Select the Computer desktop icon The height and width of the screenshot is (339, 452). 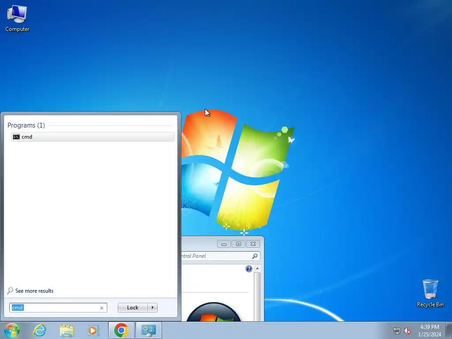click(x=17, y=19)
